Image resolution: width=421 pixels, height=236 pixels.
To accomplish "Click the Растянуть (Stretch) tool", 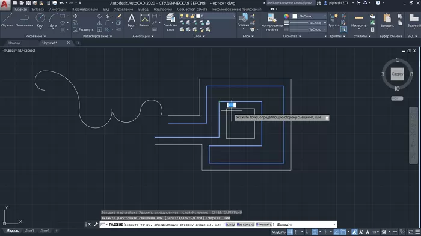I will click(x=83, y=29).
